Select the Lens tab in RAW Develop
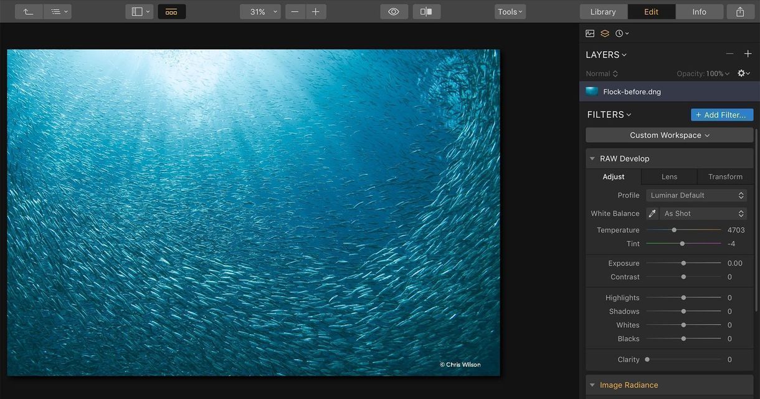760x399 pixels. (x=669, y=176)
